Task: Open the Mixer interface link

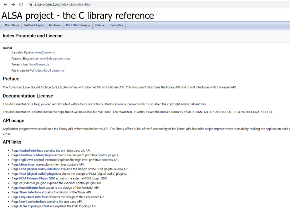Action: tap(30, 164)
